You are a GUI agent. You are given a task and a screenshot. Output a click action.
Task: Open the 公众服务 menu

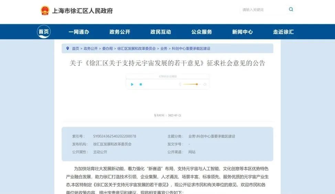[x=202, y=32]
